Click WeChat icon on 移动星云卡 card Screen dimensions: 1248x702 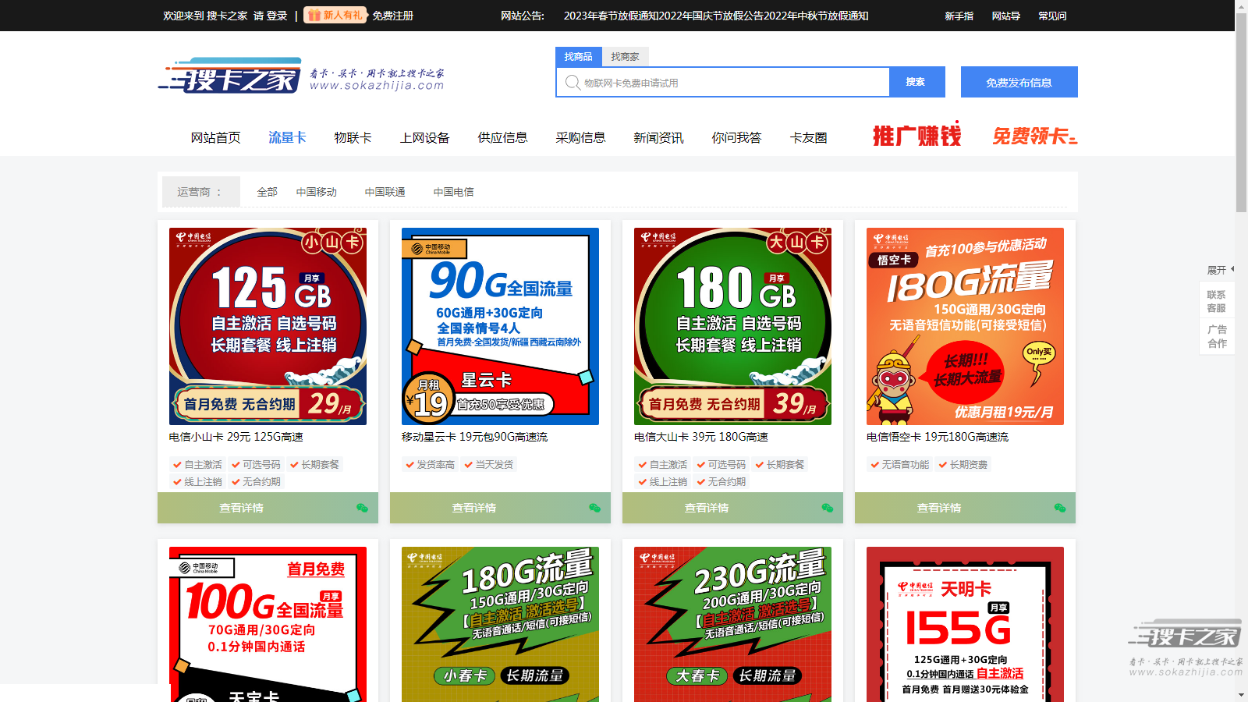[594, 508]
